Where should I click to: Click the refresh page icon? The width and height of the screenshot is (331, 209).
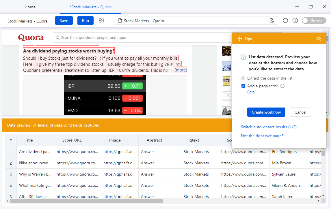pyautogui.click(x=285, y=20)
